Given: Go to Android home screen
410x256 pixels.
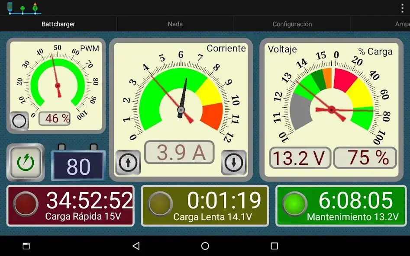Looking at the screenshot, I should pos(205,246).
